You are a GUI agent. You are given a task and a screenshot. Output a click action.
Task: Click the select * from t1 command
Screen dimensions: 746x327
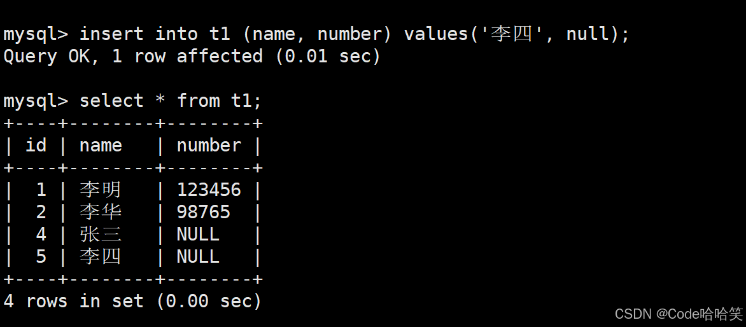132,101
